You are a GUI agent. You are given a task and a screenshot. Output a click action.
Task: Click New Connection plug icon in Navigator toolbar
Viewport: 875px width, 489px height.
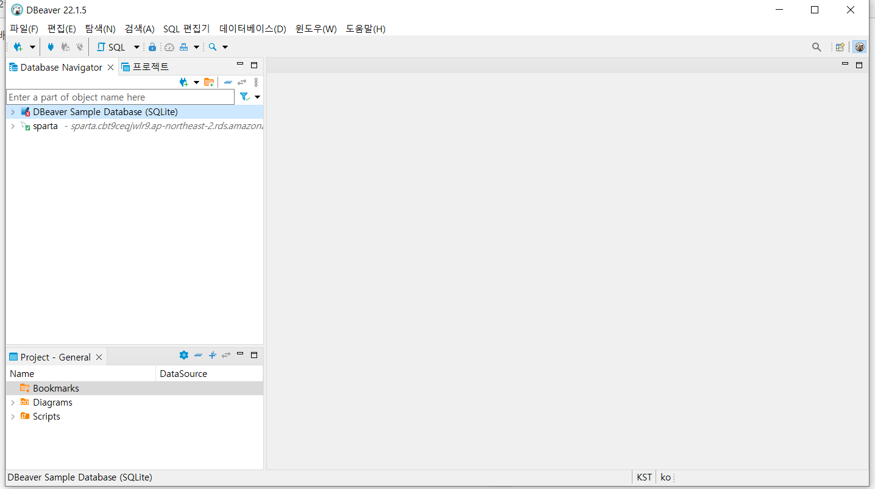pyautogui.click(x=184, y=82)
